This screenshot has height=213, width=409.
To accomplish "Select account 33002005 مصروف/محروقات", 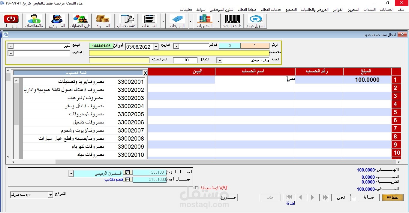I will [x=84, y=114].
